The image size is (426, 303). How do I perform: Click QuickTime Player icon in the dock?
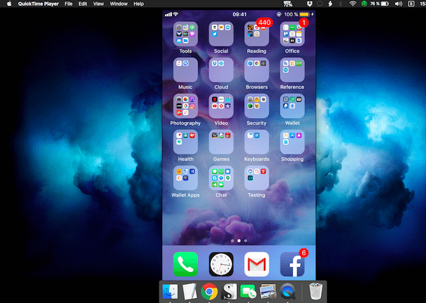pyautogui.click(x=288, y=292)
